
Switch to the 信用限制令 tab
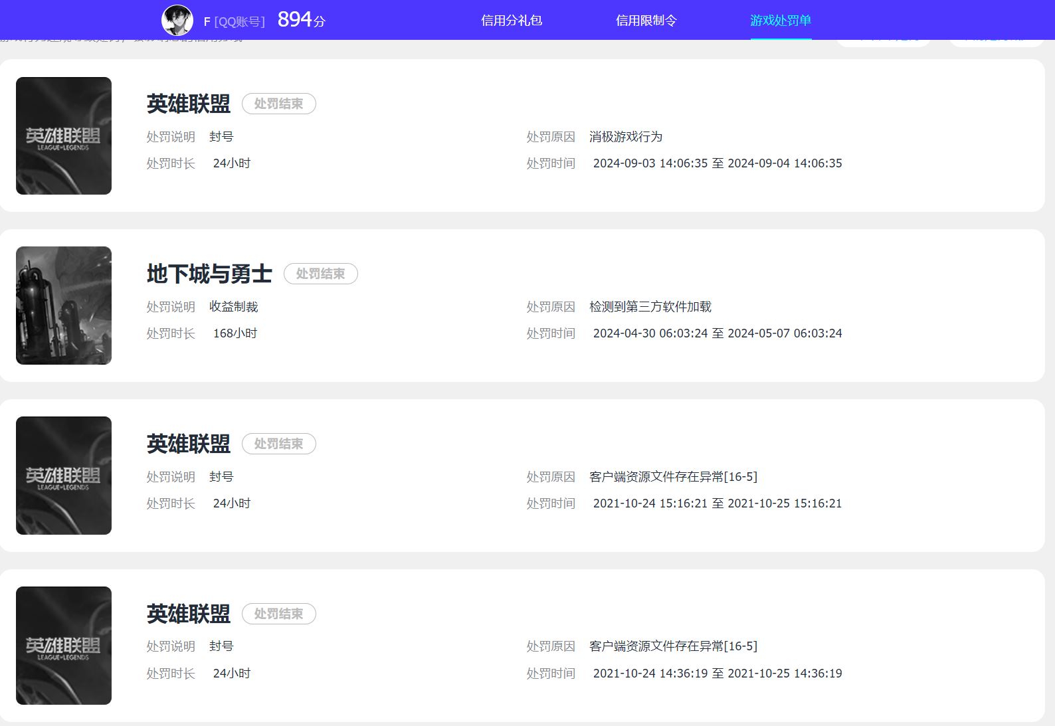click(x=646, y=21)
